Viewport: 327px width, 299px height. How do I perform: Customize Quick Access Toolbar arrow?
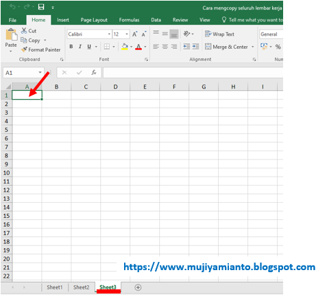(53, 8)
